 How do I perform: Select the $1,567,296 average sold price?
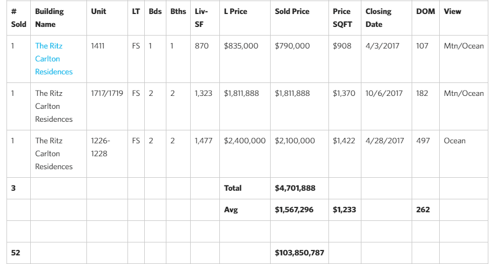pos(294,210)
